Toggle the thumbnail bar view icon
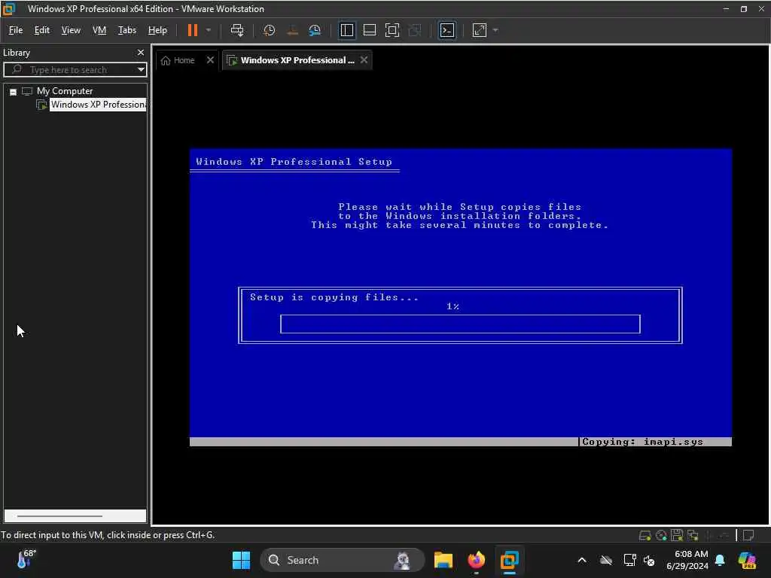 (369, 30)
